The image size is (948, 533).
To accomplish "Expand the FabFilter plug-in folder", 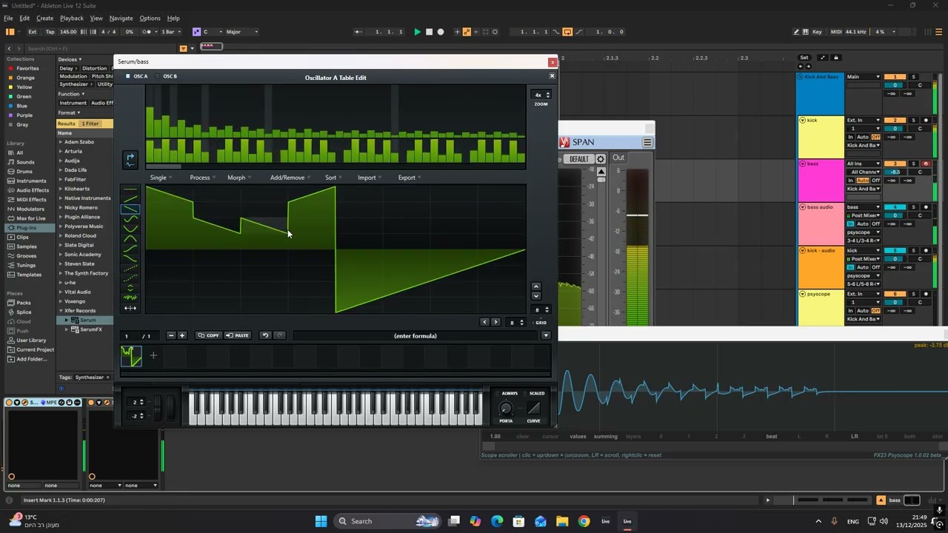I will [61, 179].
